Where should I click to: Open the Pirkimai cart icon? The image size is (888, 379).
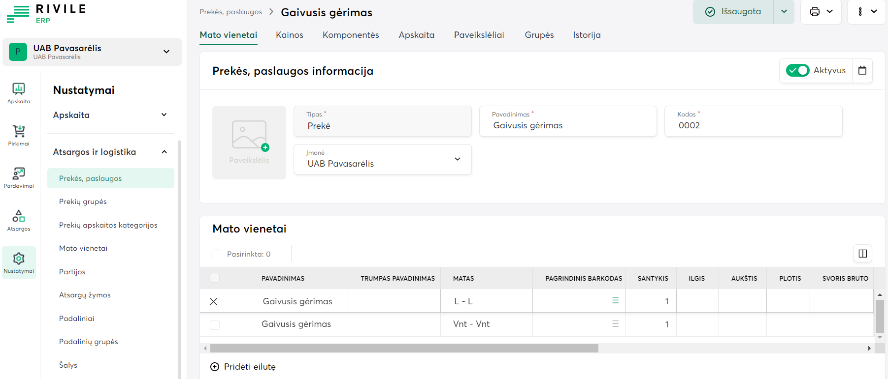point(19,135)
